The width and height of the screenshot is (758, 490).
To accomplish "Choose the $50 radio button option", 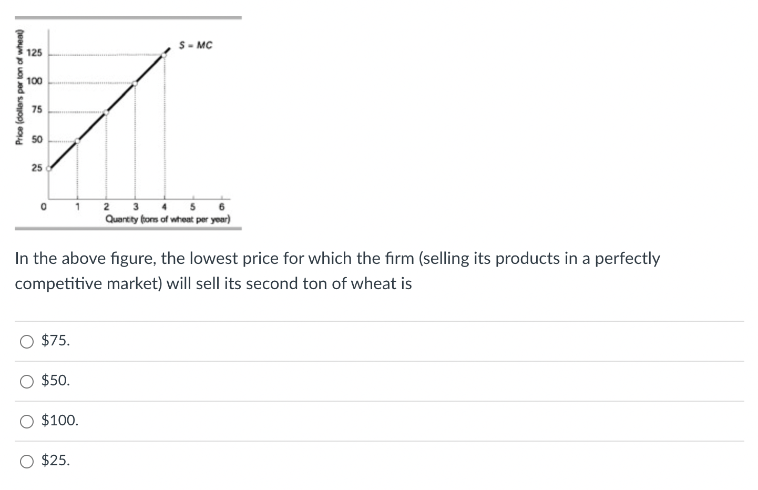I will point(27,382).
